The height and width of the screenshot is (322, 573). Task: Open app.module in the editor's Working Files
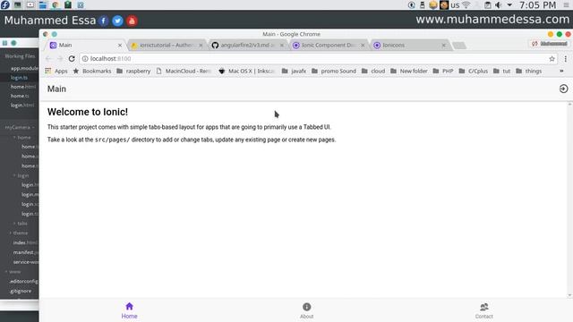pos(24,68)
